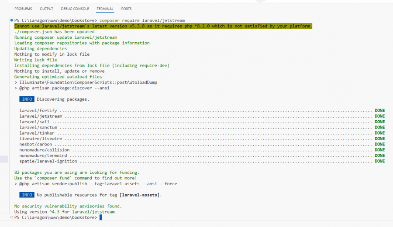Click the 'Discovering packages.' text
The height and width of the screenshot is (227, 393).
pos(63,99)
